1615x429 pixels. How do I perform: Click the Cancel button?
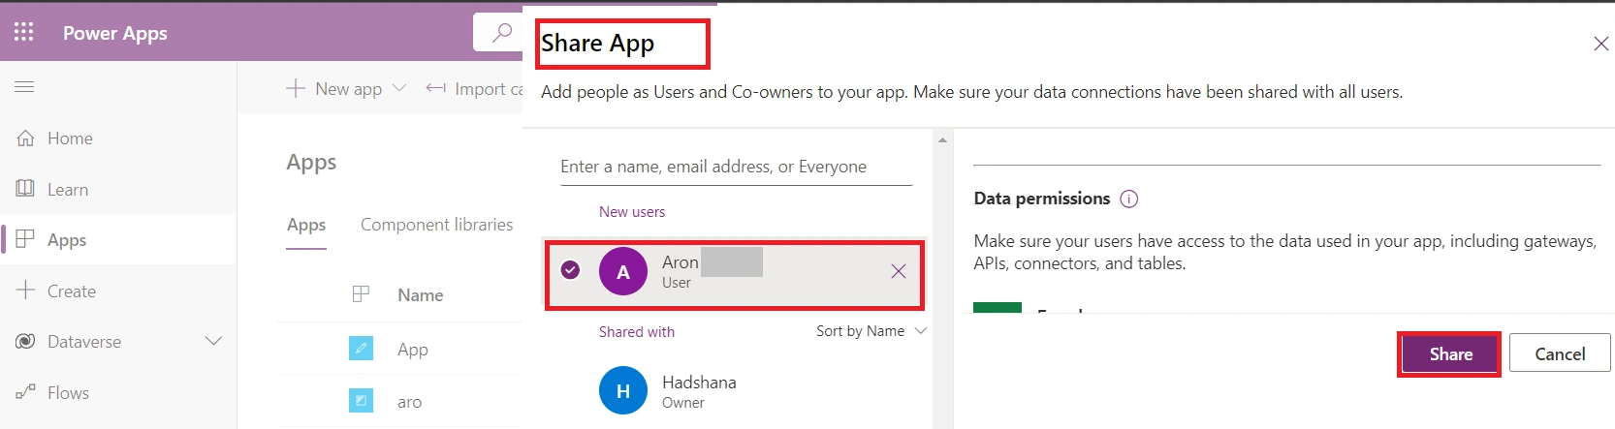coord(1560,354)
